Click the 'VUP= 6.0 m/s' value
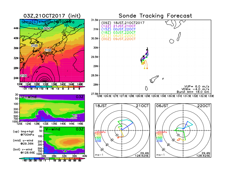Image resolution: width=225 pixels, height=173 pixels. click(197, 86)
